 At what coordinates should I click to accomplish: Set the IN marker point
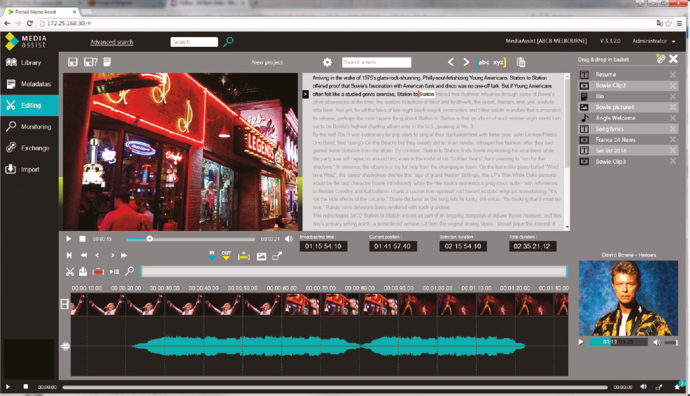point(211,256)
